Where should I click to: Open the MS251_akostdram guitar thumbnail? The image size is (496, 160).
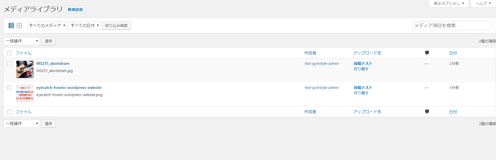pos(25,69)
